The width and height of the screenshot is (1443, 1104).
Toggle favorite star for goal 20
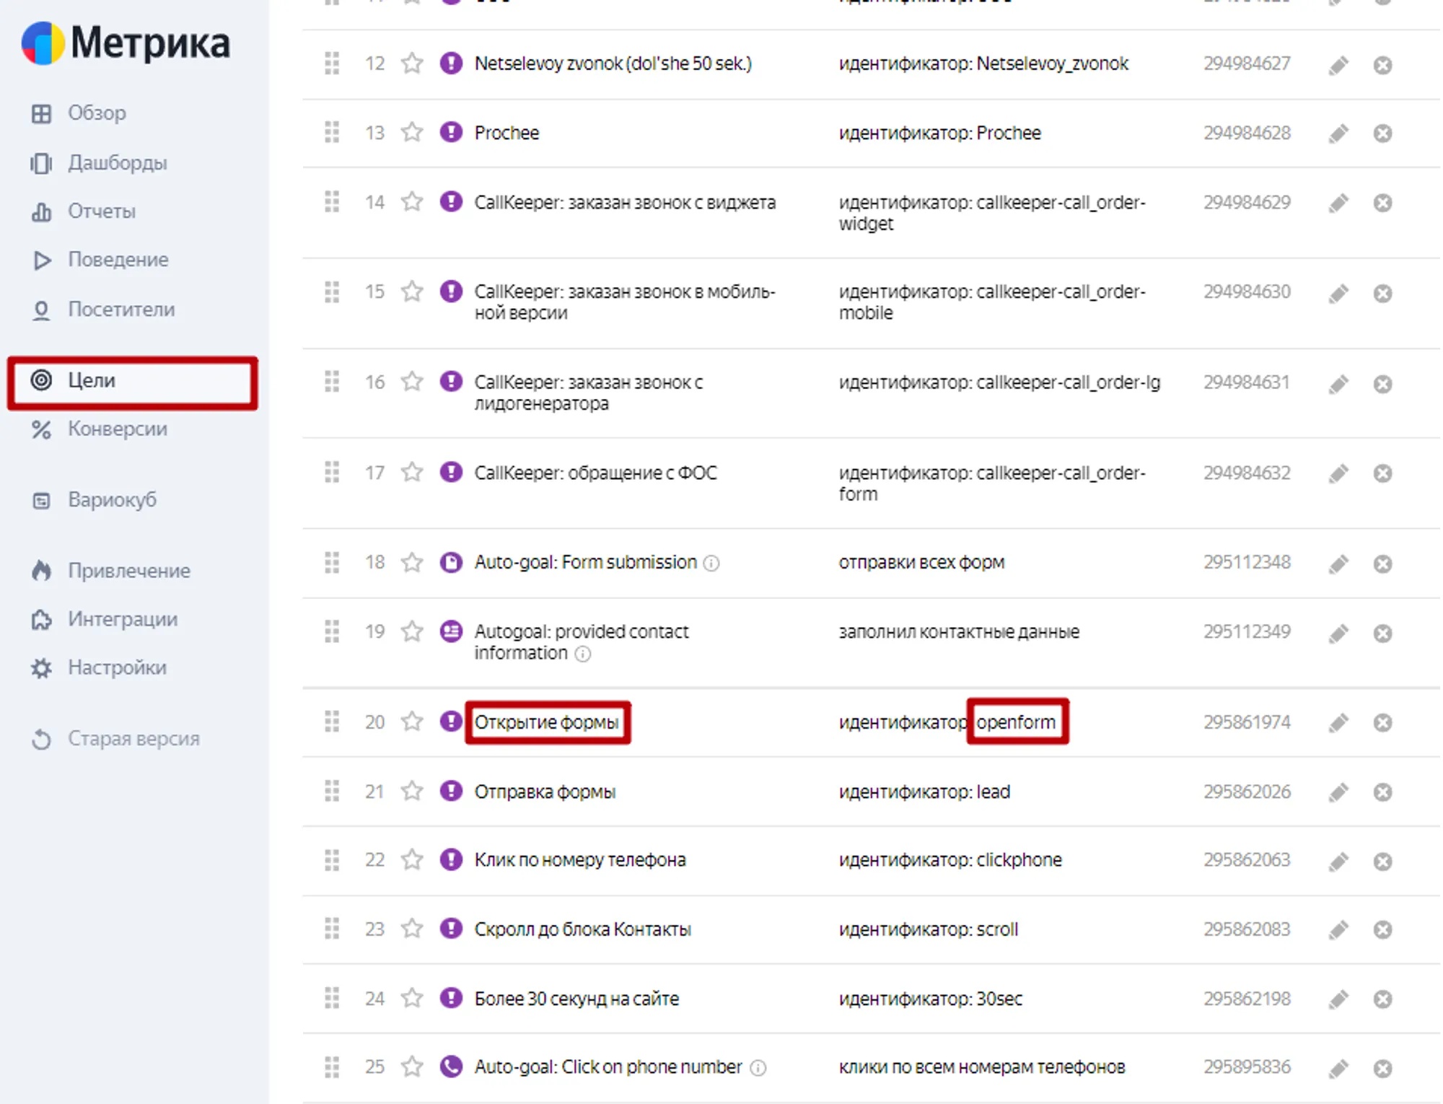(x=412, y=722)
